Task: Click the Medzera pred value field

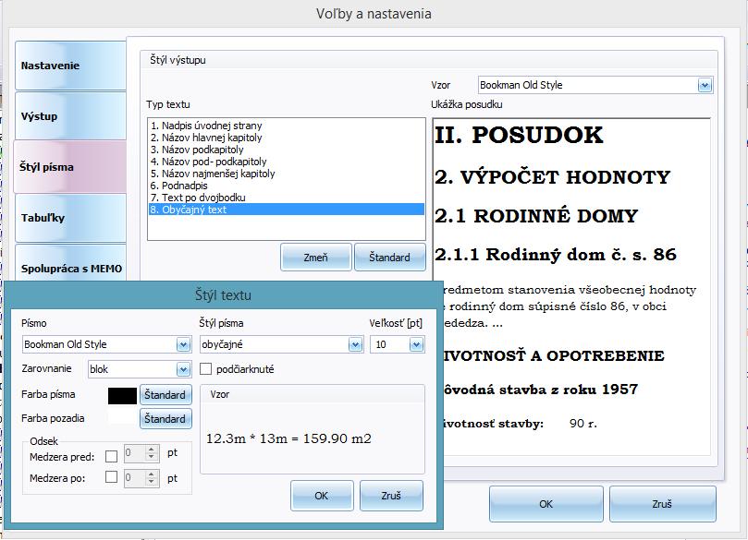Action: coord(134,453)
